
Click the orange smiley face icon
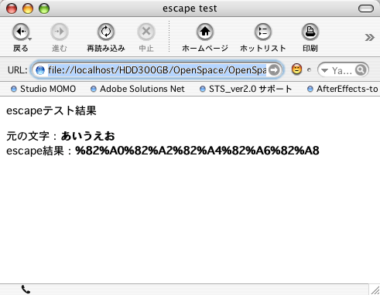tap(296, 70)
